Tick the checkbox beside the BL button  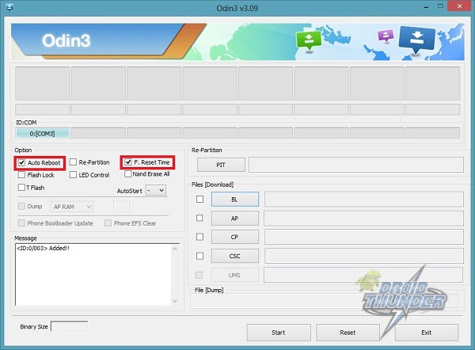[x=199, y=199]
